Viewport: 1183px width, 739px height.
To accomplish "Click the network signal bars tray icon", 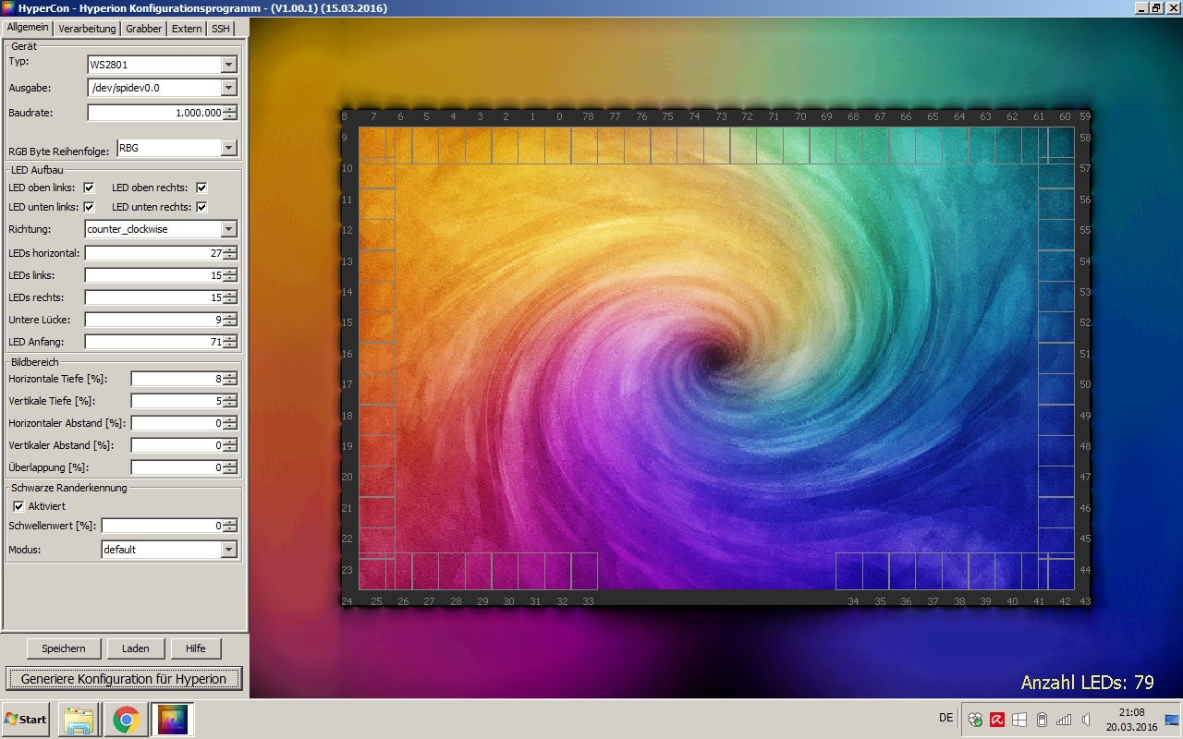I will [1064, 720].
